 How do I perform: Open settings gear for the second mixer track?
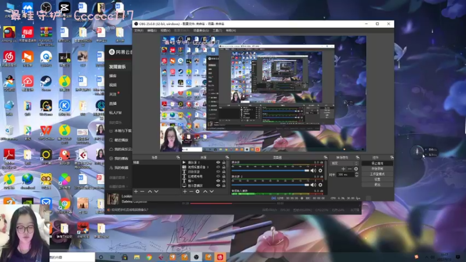click(320, 185)
